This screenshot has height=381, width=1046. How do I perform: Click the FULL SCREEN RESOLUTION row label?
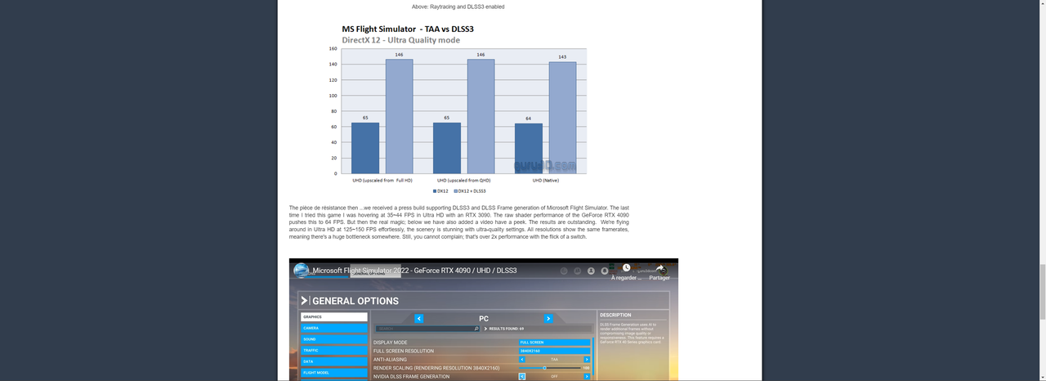[403, 351]
